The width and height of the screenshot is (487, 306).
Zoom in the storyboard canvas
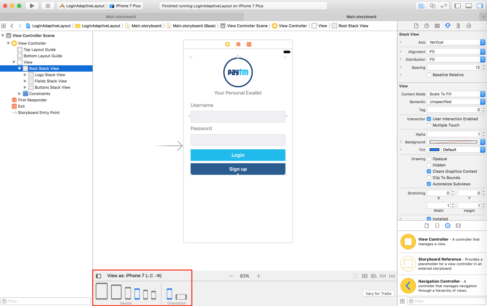pyautogui.click(x=258, y=276)
